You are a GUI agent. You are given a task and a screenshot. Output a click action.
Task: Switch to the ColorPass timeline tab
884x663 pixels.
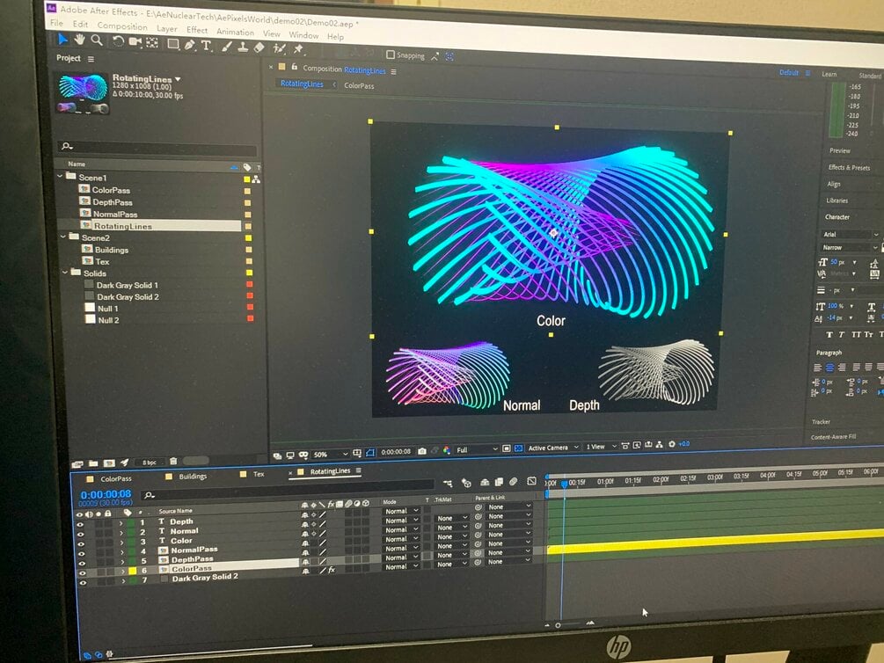[116, 478]
